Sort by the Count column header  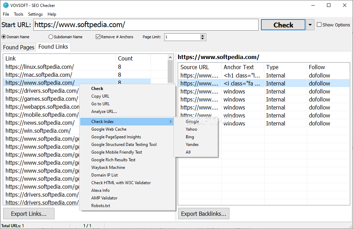(133, 58)
